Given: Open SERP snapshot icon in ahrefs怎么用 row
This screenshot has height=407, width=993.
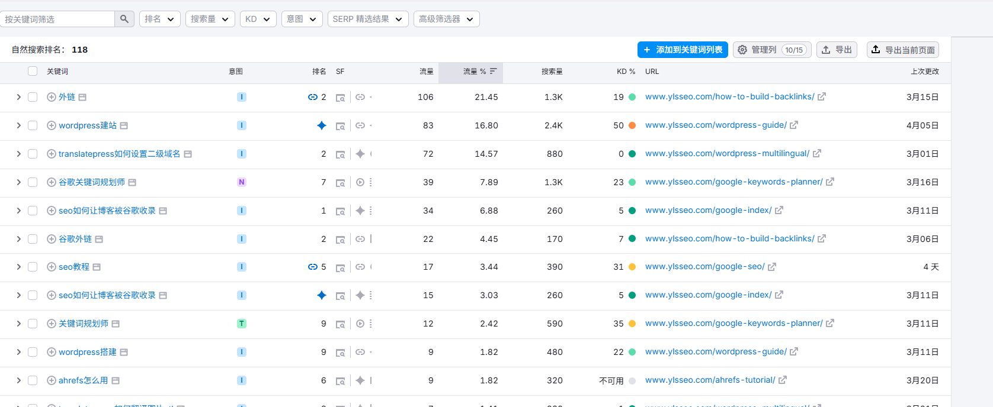Looking at the screenshot, I should (x=341, y=381).
